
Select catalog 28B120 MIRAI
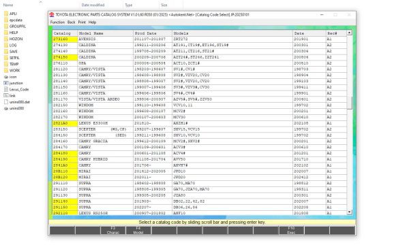pos(200,177)
